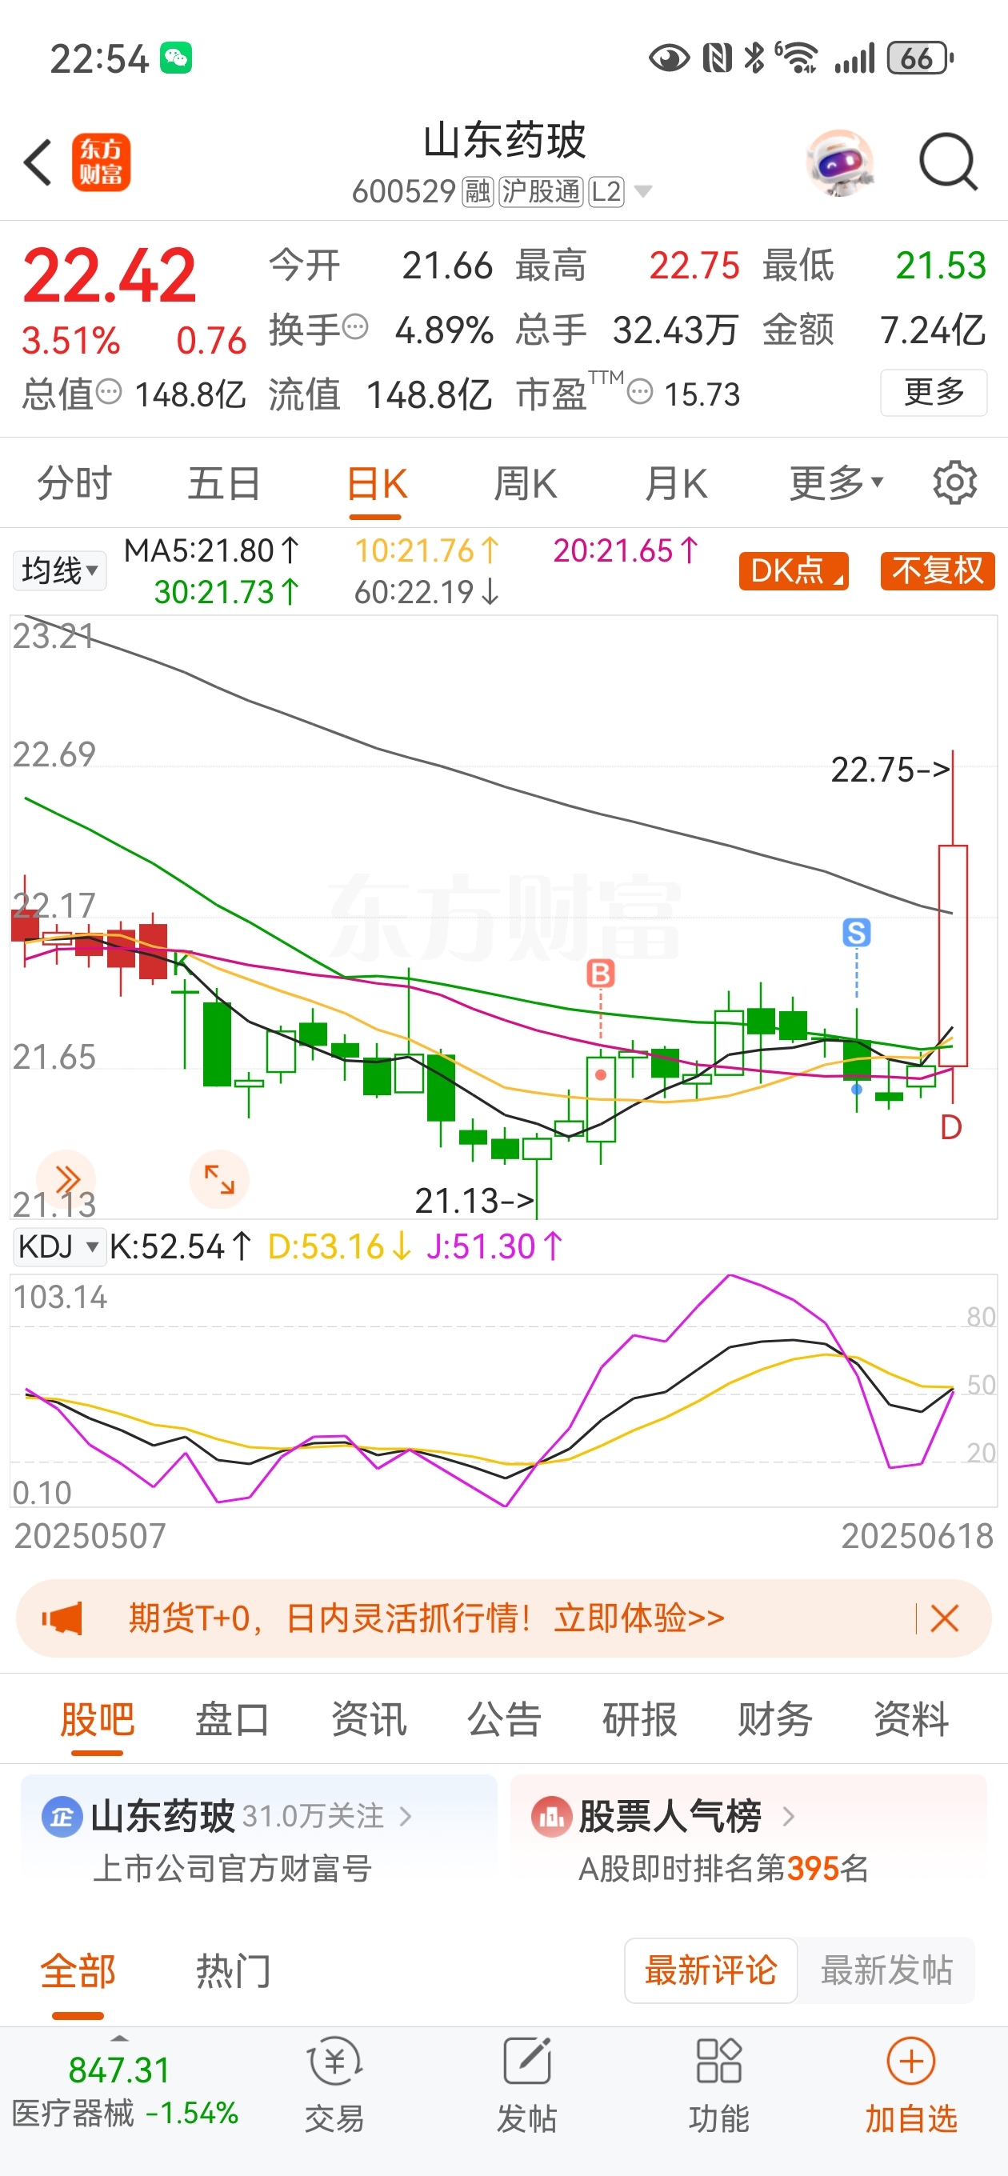Tap the back arrow icon

coord(38,162)
